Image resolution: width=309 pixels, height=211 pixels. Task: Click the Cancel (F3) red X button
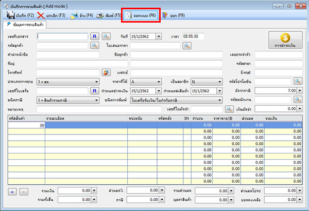(51, 15)
